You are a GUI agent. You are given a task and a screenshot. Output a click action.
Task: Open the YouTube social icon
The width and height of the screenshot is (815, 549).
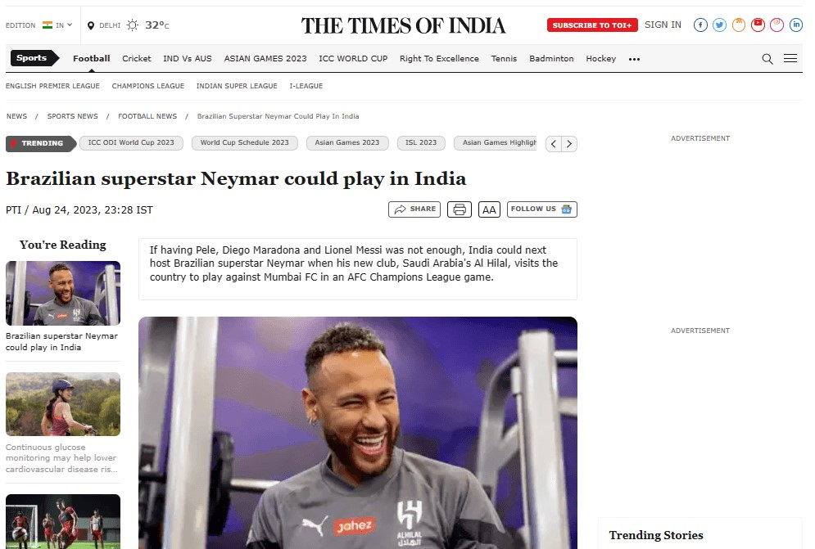[758, 25]
